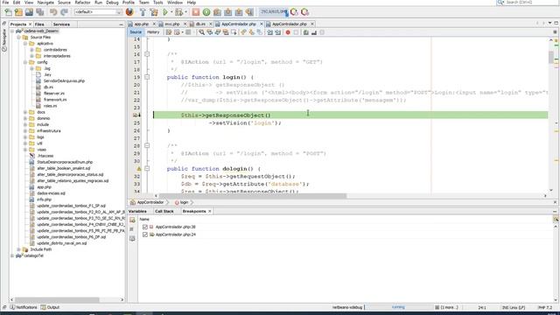The width and height of the screenshot is (560, 315).
Task: Expand the dominio folder
Action: (x=25, y=118)
